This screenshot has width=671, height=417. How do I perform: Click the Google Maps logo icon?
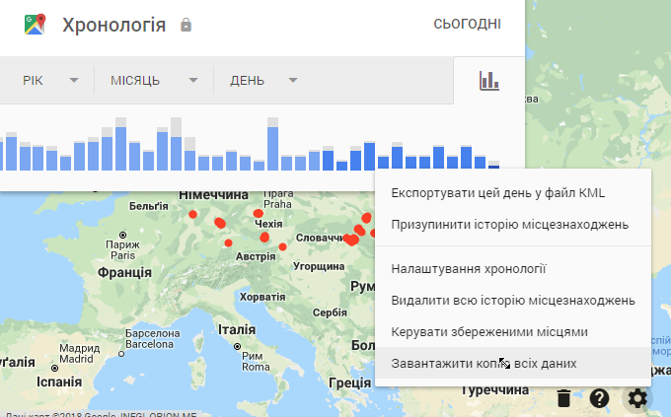[x=35, y=25]
